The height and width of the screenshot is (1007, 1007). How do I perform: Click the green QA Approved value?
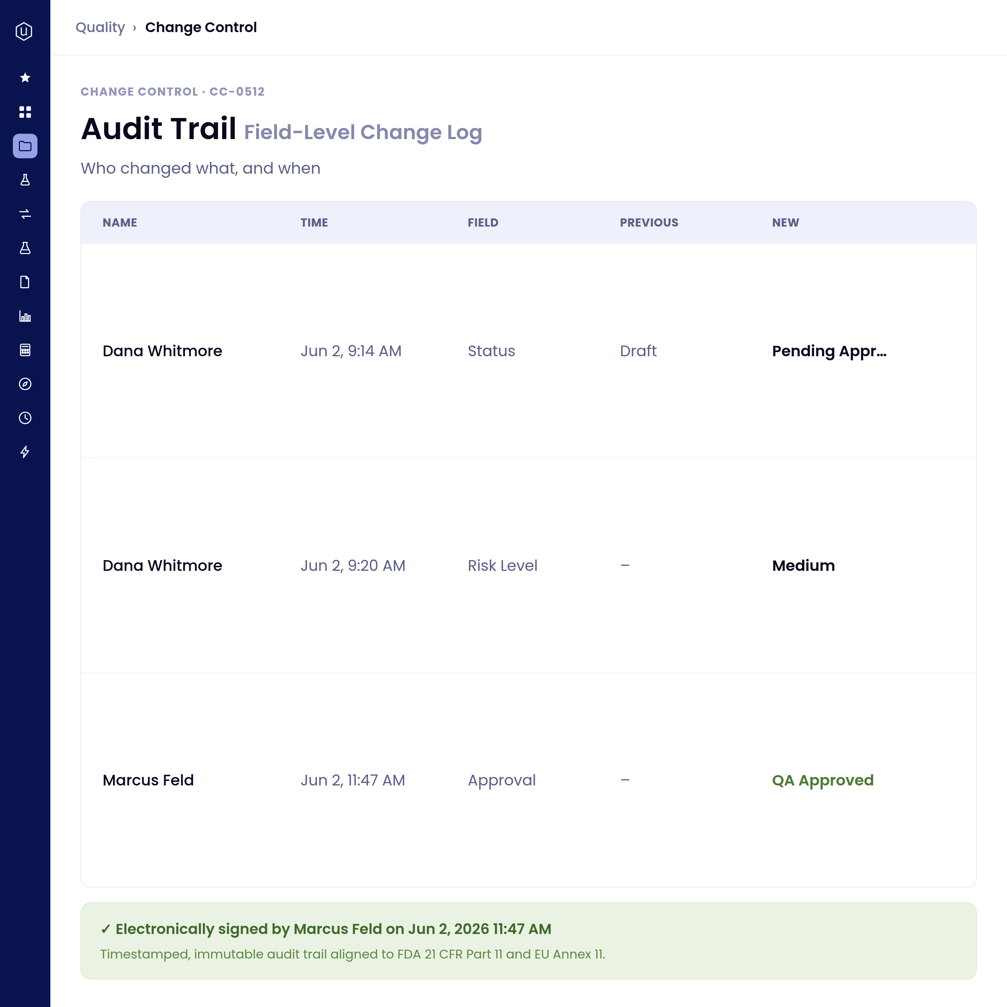point(823,780)
